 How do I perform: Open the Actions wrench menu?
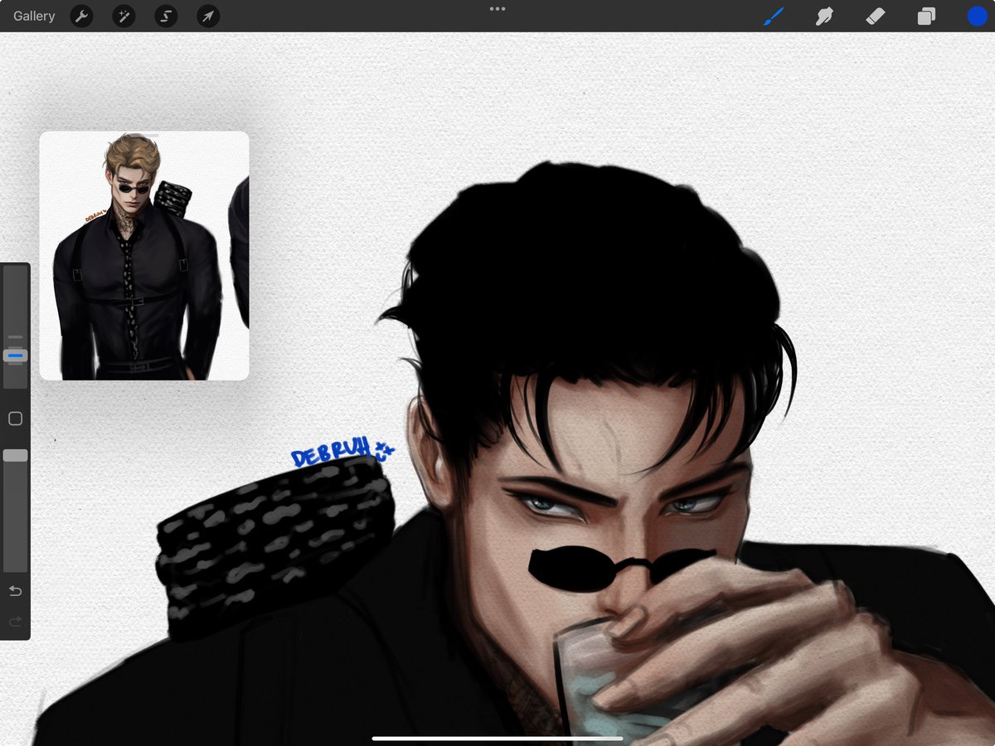(x=81, y=16)
